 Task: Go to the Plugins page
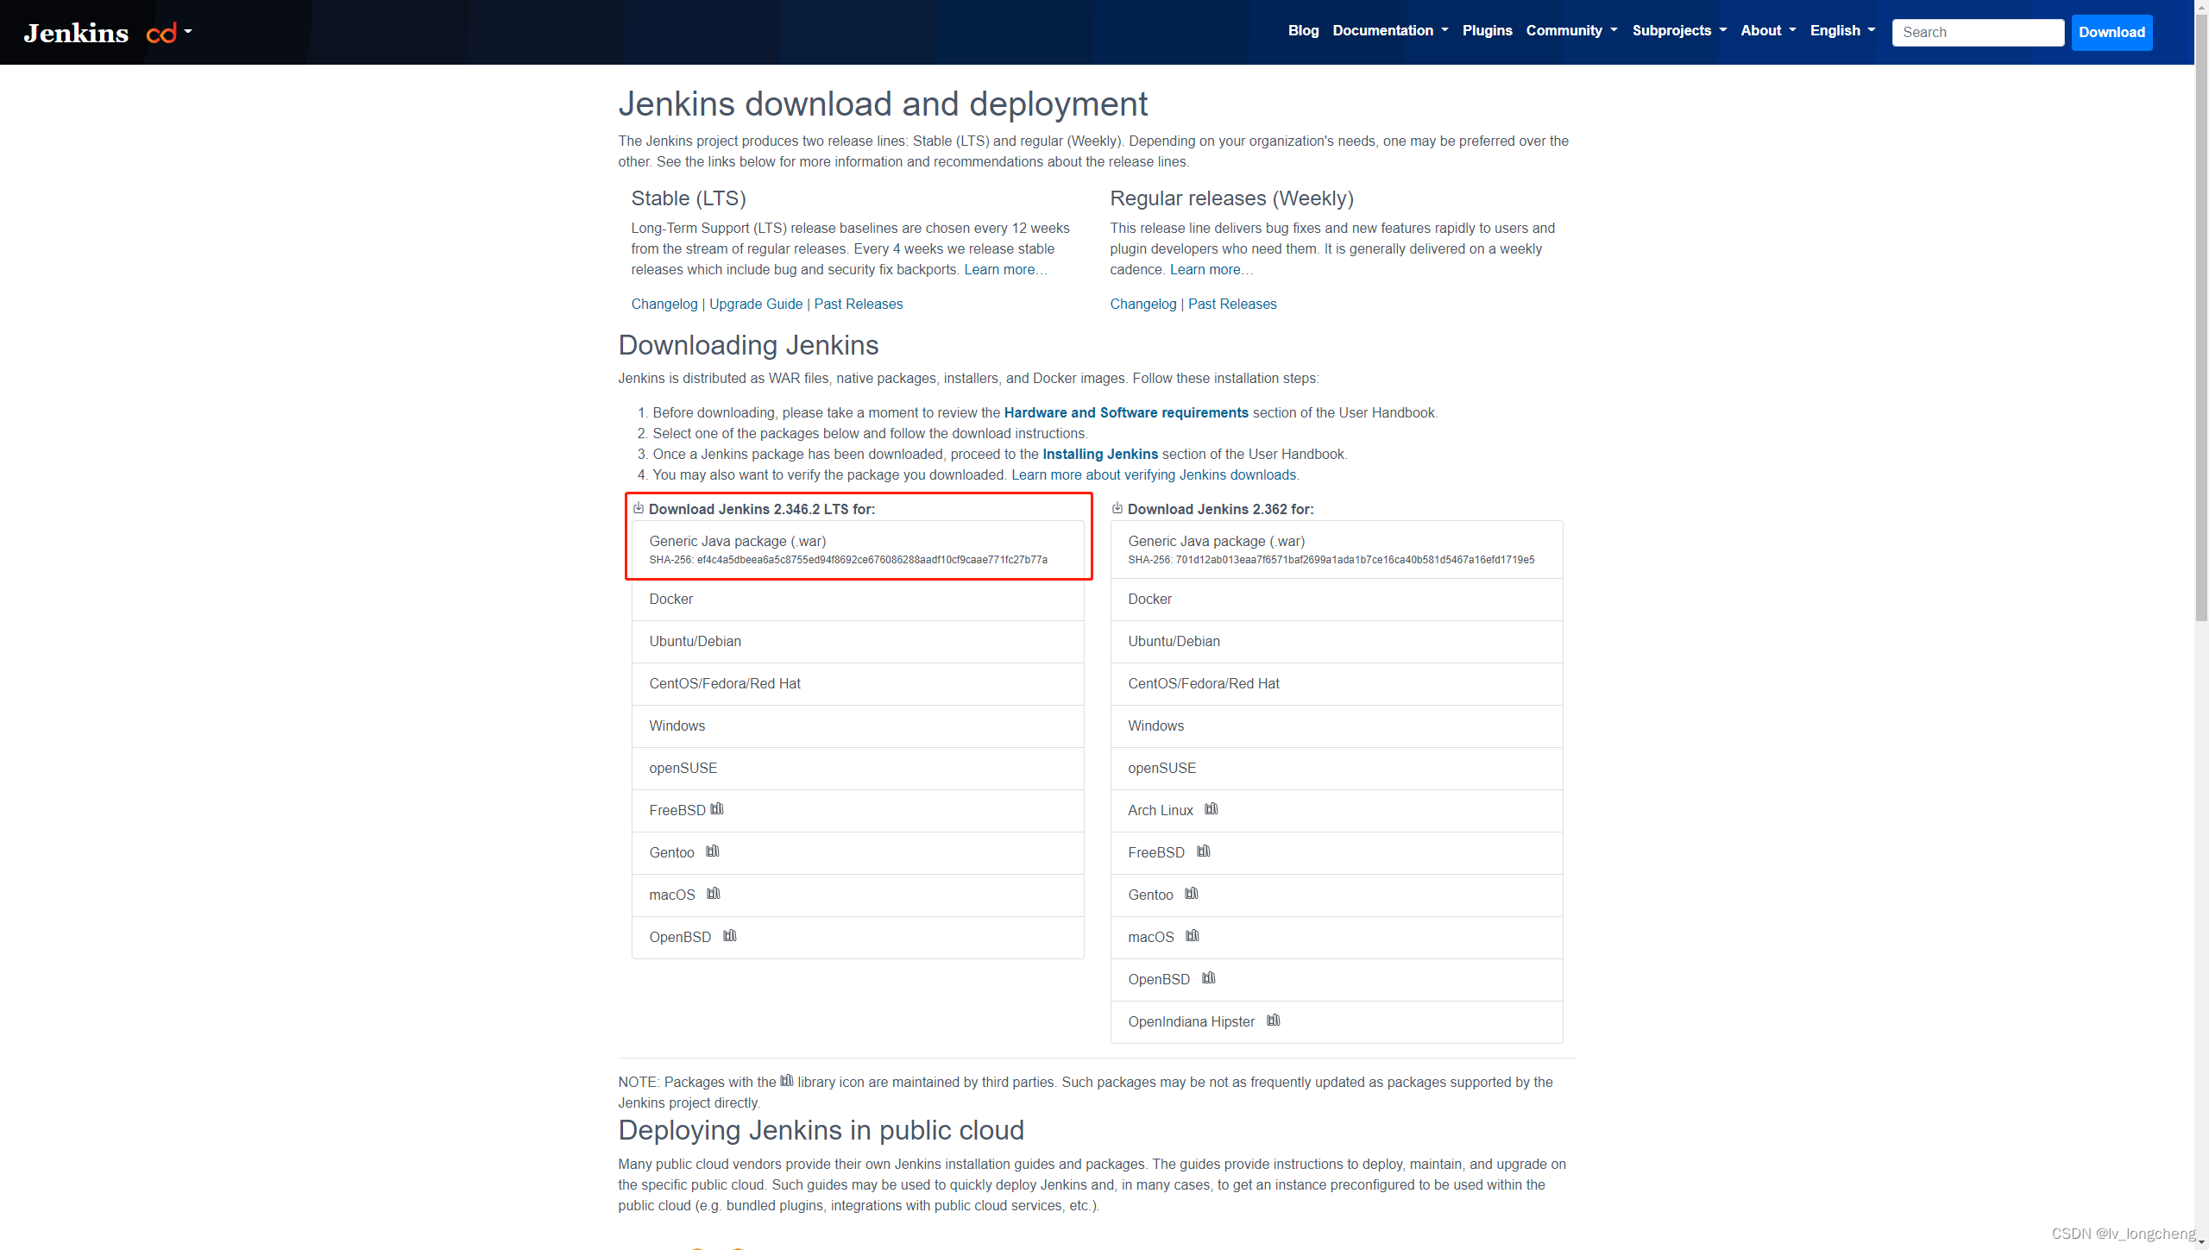[x=1487, y=31]
